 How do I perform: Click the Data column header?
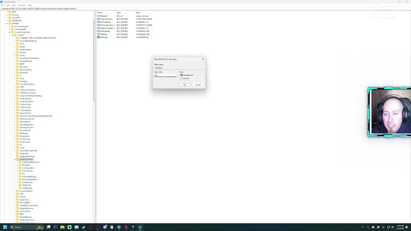(x=158, y=13)
